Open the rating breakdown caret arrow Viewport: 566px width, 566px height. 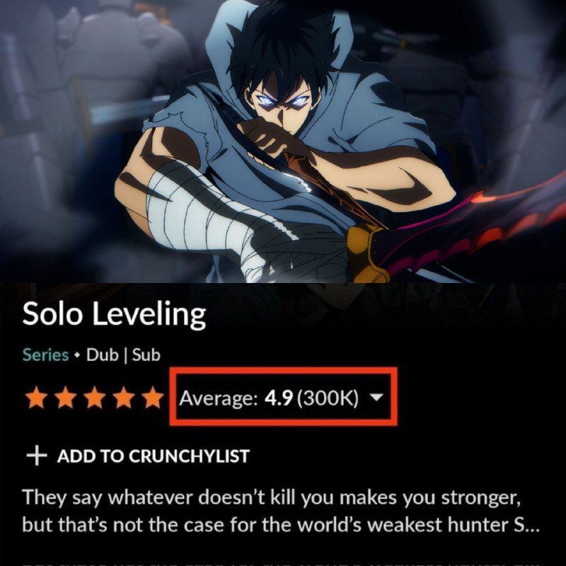(x=376, y=398)
